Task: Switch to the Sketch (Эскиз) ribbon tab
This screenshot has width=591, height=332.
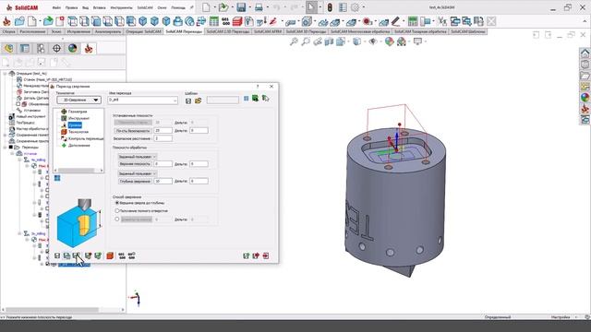Action: [56, 31]
